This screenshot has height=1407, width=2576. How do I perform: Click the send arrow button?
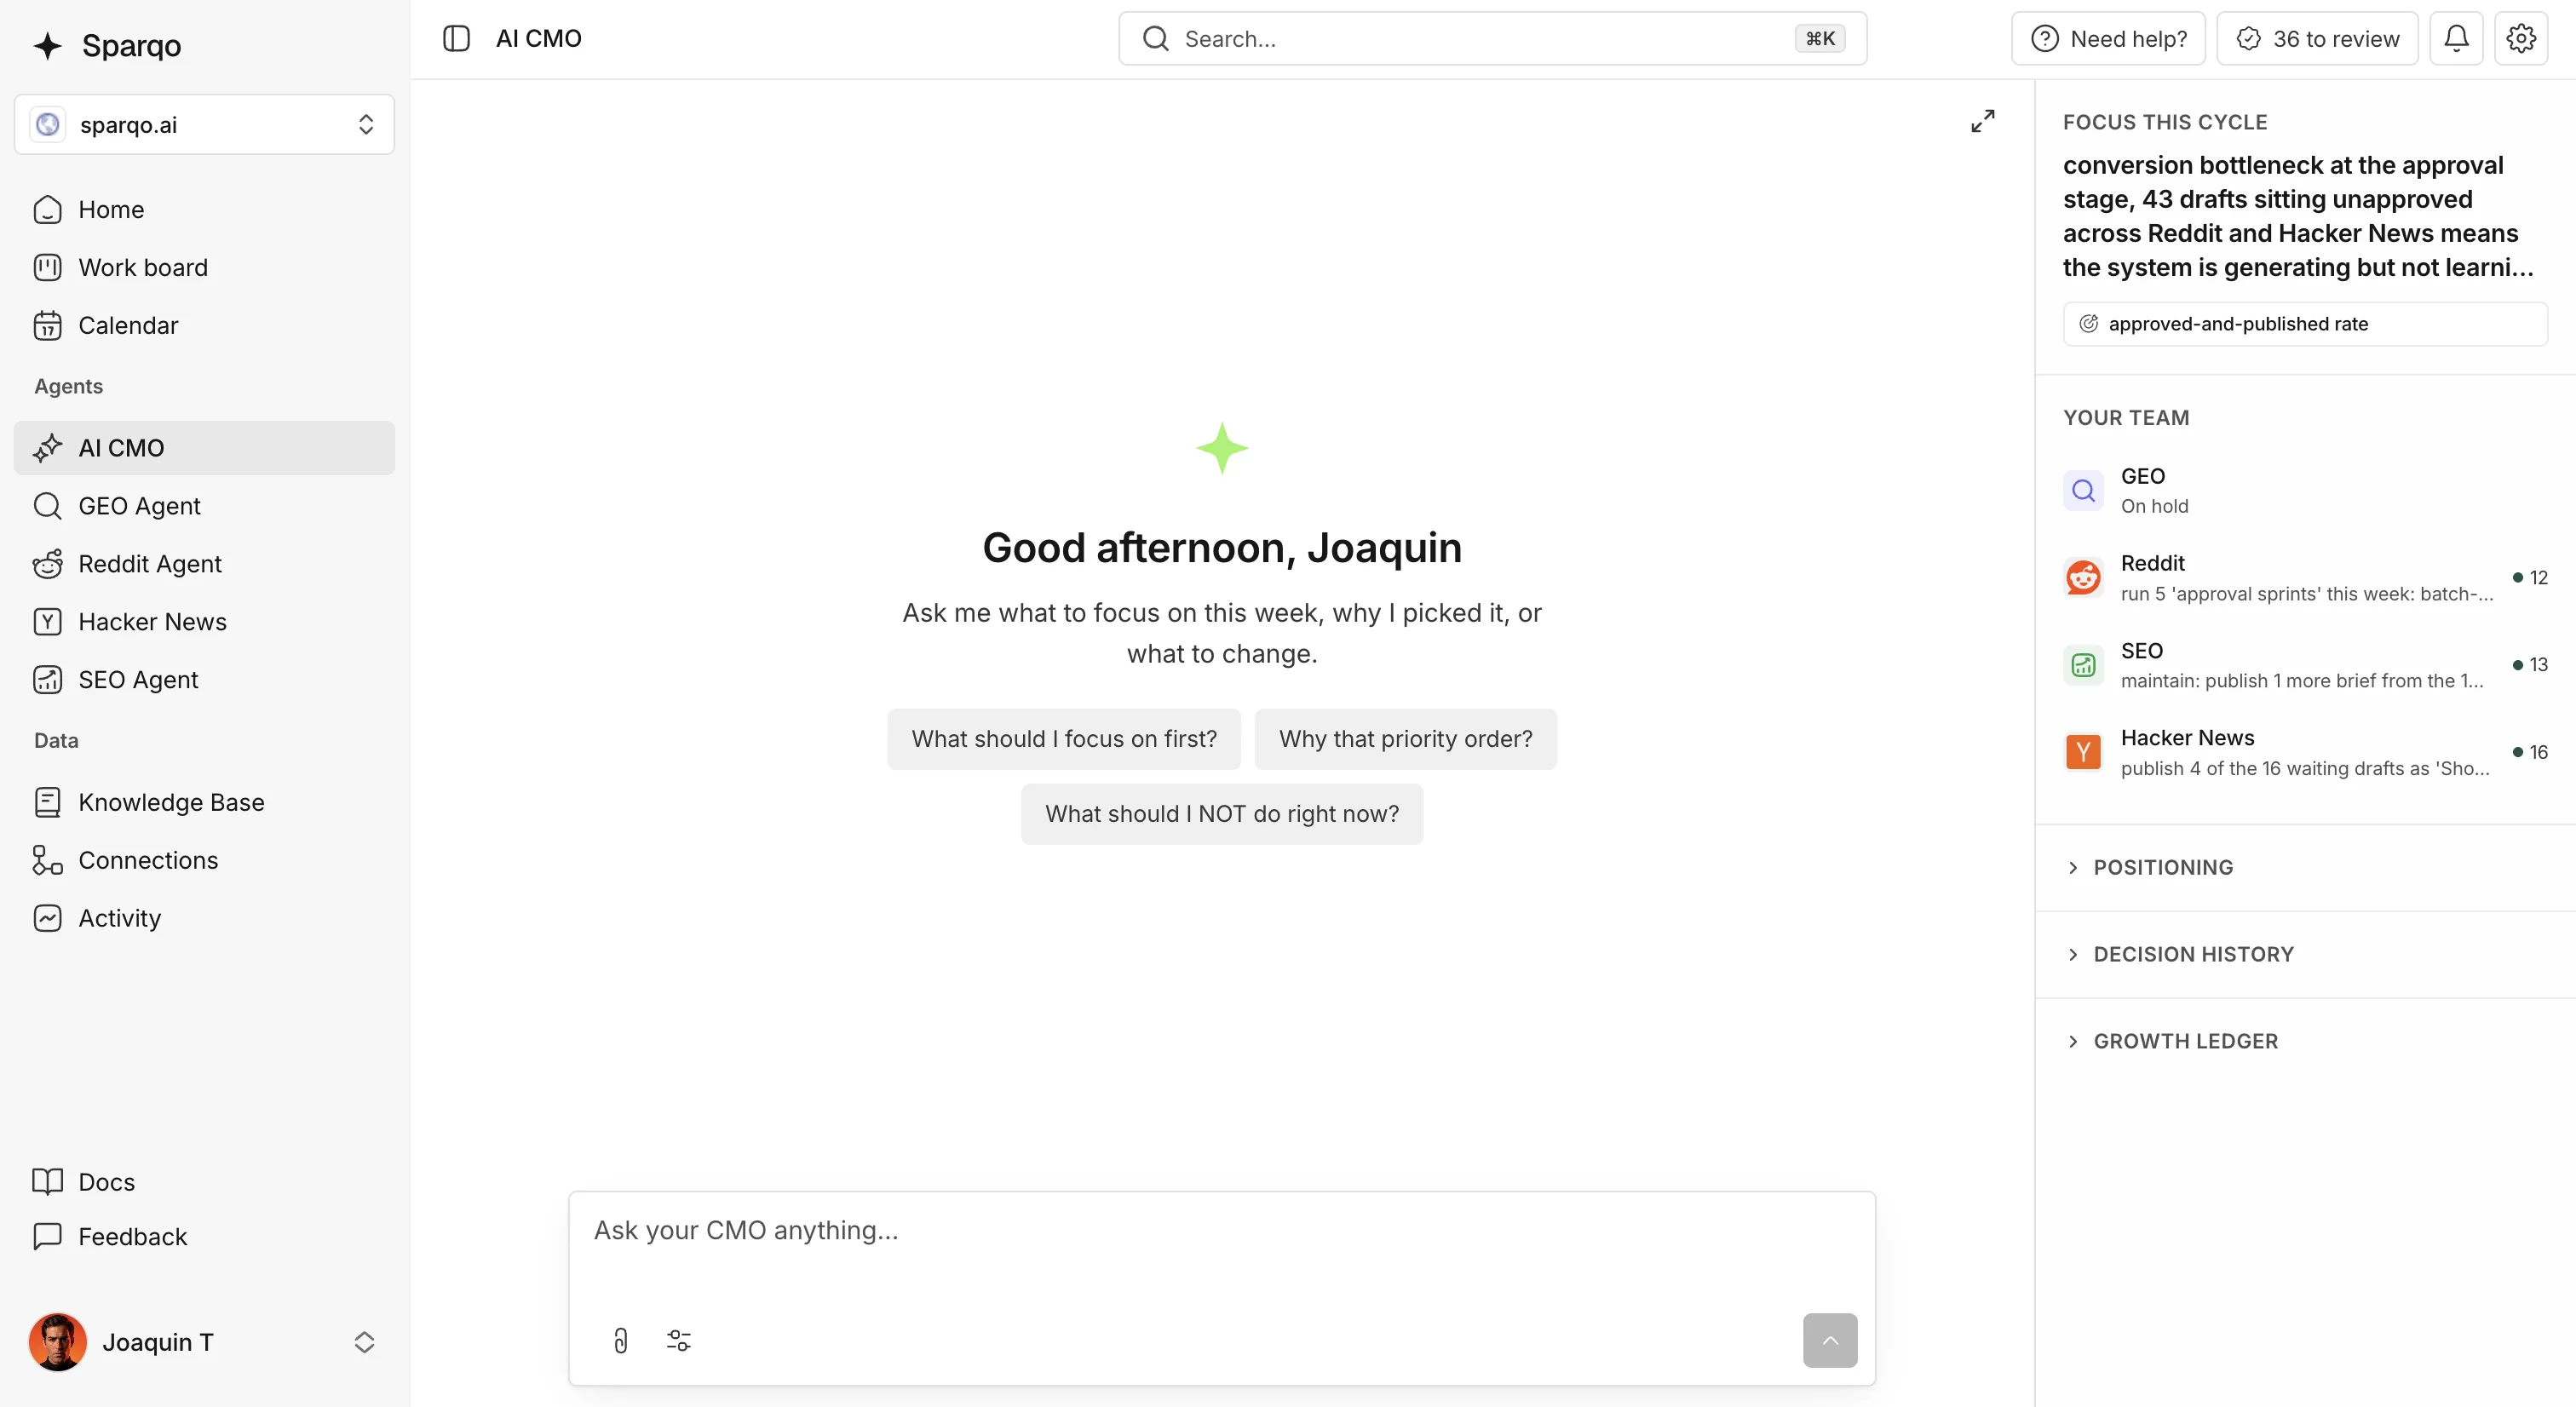(1830, 1340)
